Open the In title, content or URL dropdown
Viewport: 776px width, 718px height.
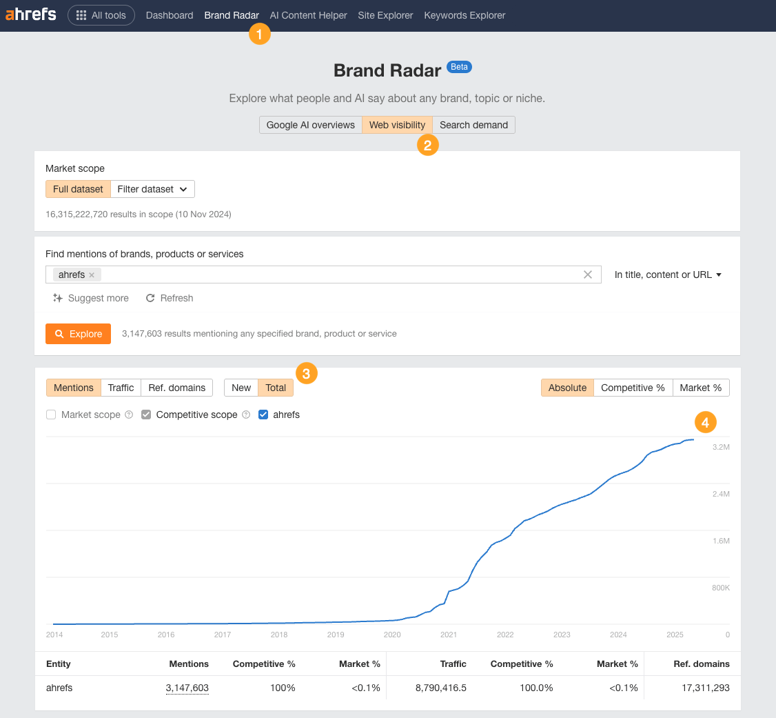tap(667, 275)
